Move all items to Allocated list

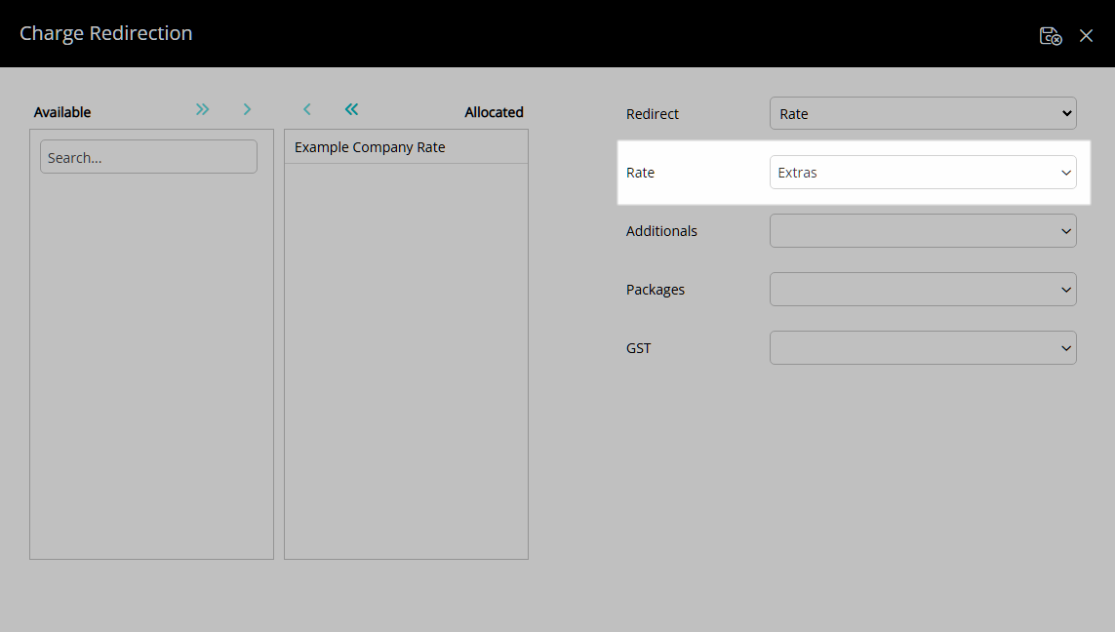click(203, 109)
